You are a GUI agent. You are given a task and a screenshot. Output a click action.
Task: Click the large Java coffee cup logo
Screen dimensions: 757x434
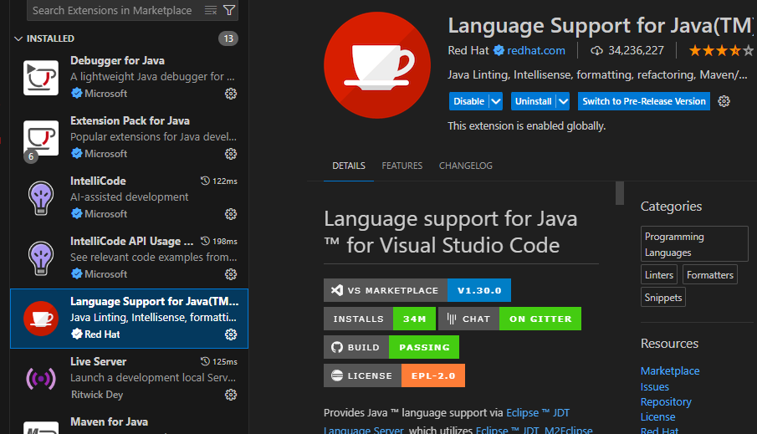tap(377, 65)
